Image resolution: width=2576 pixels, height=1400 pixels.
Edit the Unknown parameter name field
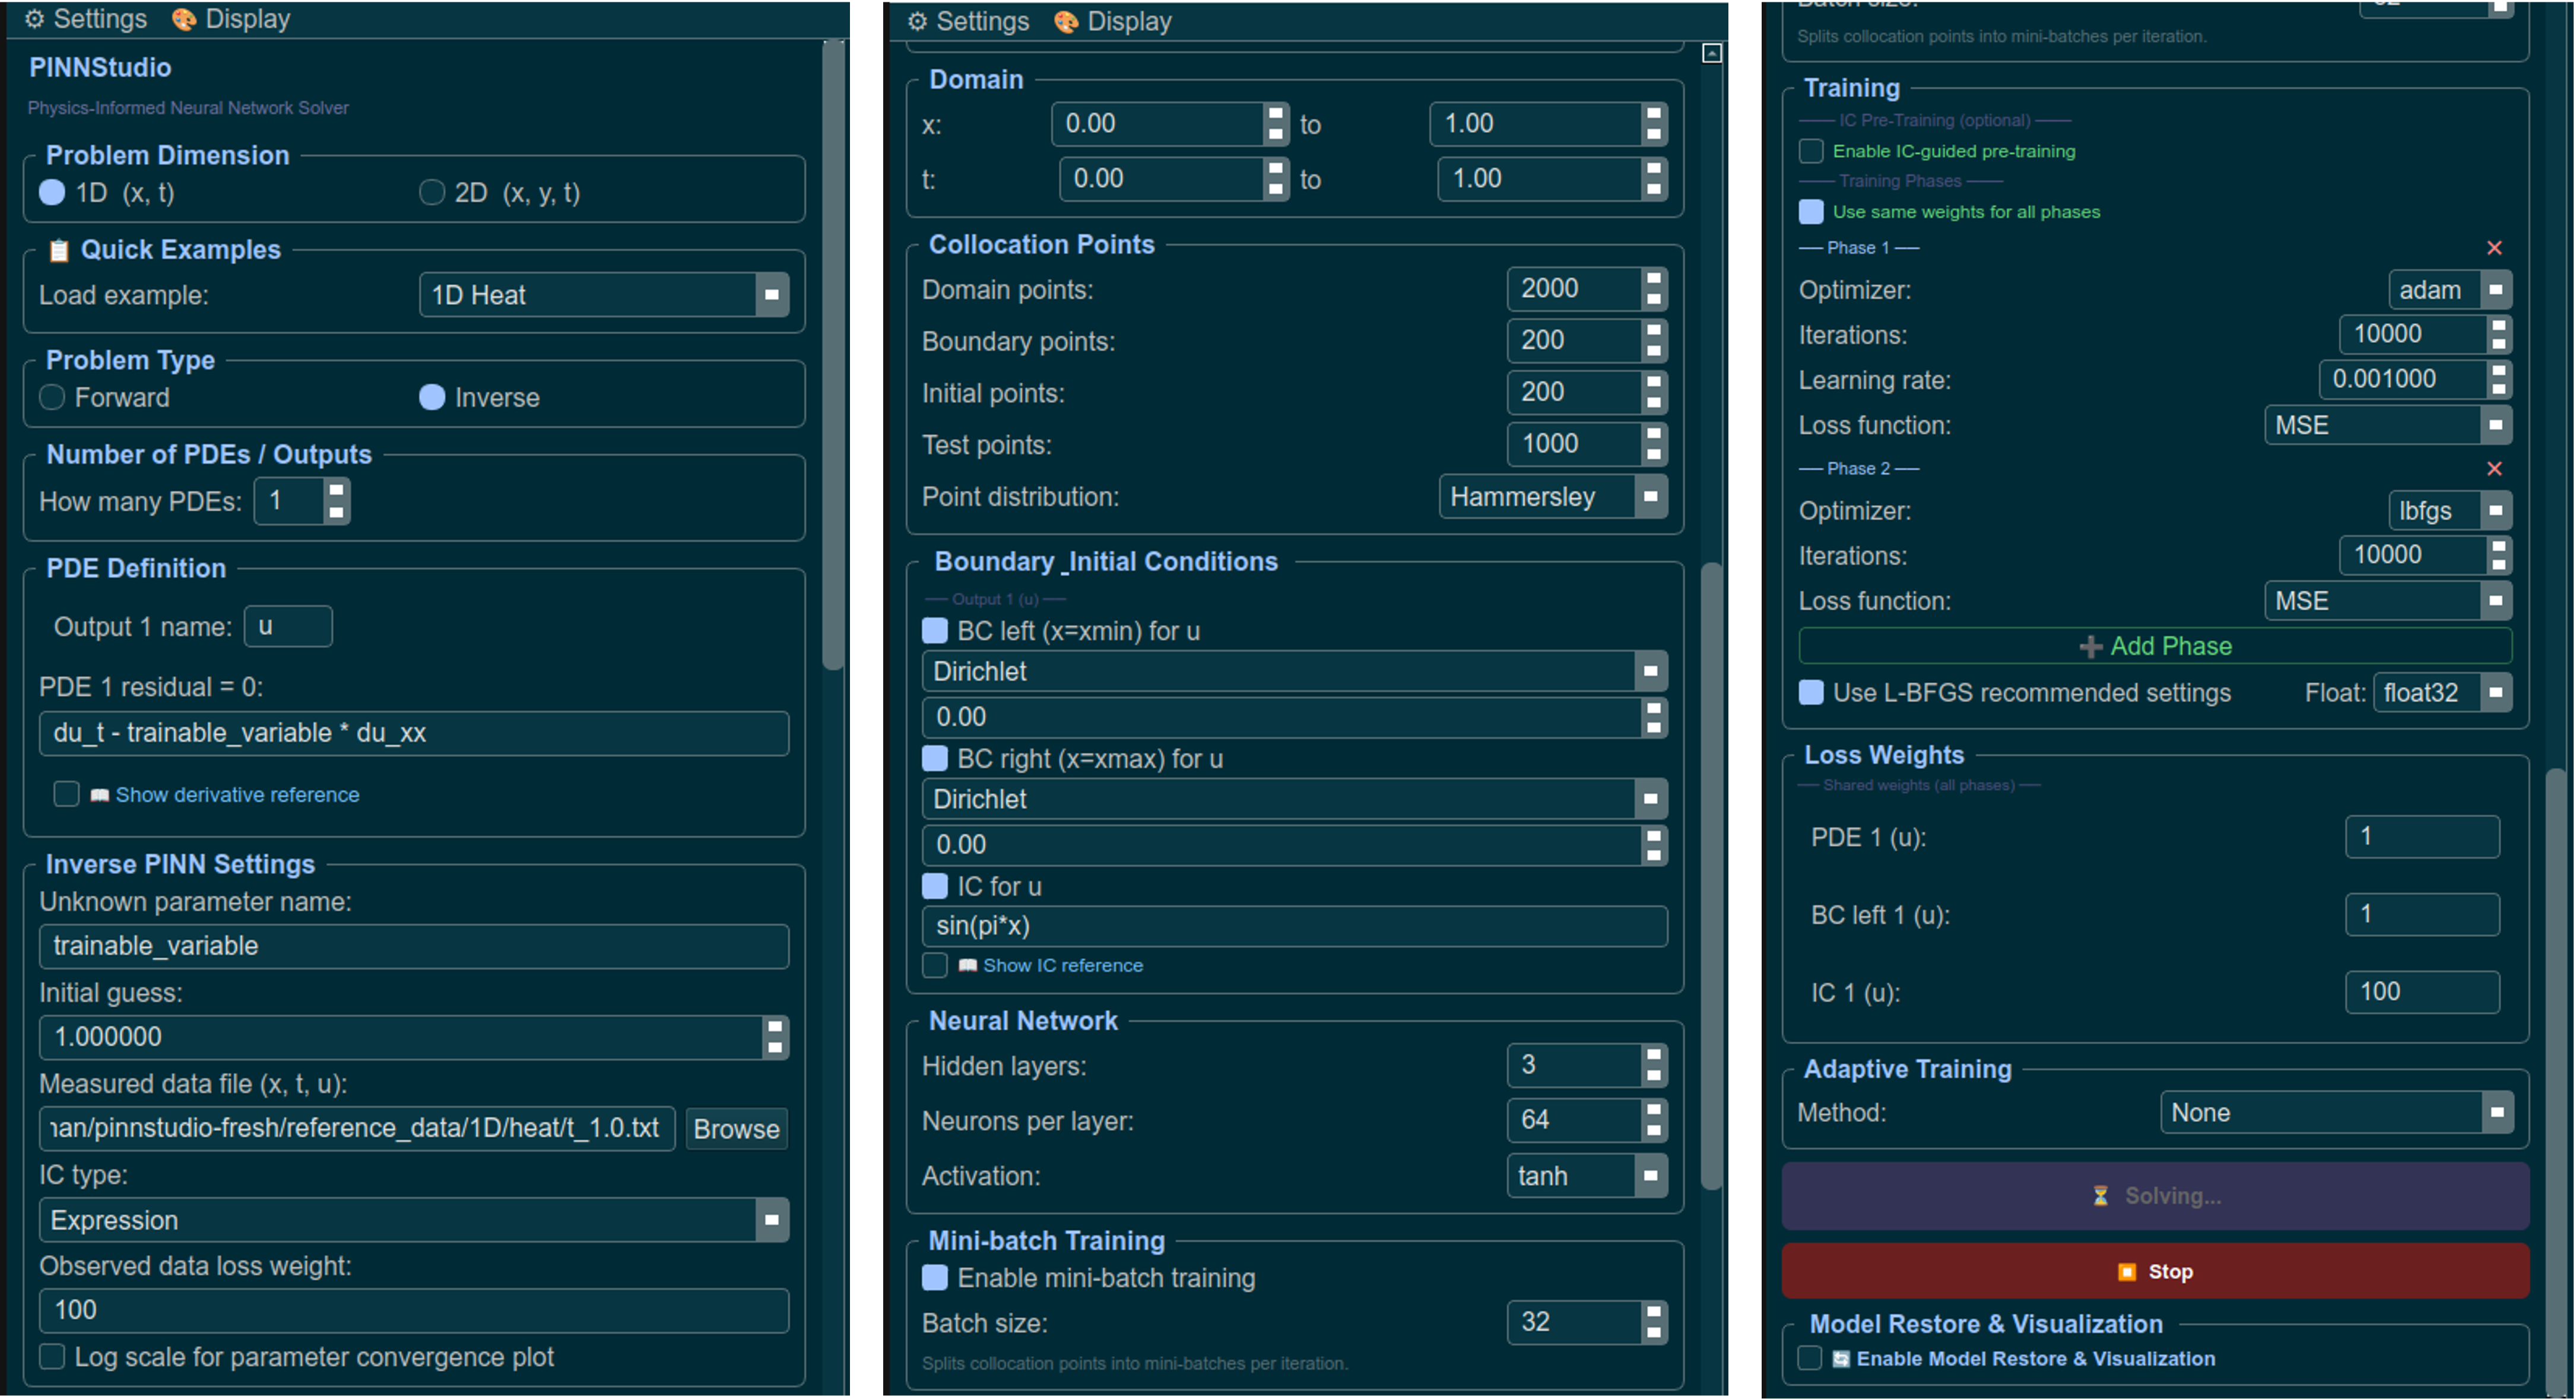[414, 946]
